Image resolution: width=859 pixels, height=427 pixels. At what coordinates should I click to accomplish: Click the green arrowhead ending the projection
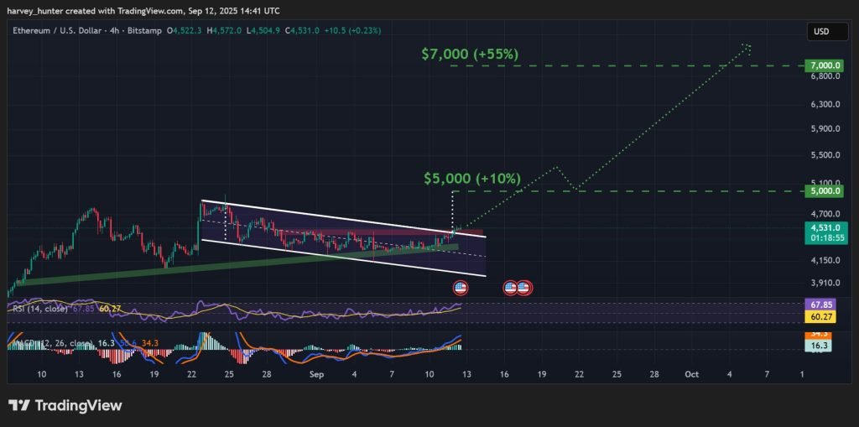(x=747, y=47)
